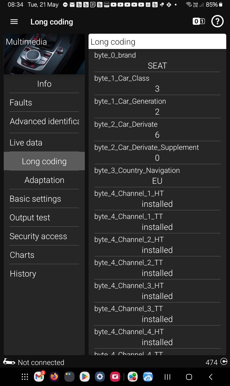This screenshot has width=230, height=386.
Task: Go to the Faults section
Action: coord(21,103)
